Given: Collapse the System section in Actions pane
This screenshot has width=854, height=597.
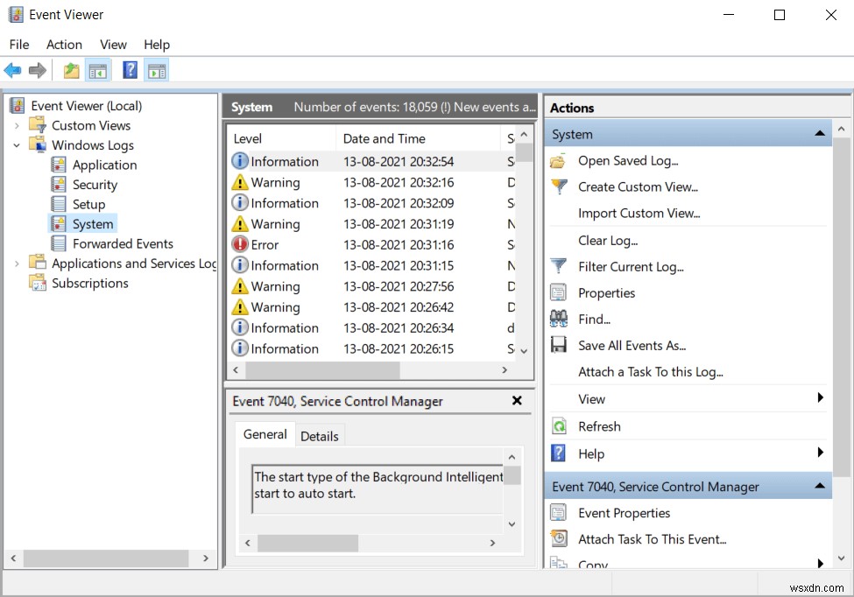Looking at the screenshot, I should click(x=820, y=133).
